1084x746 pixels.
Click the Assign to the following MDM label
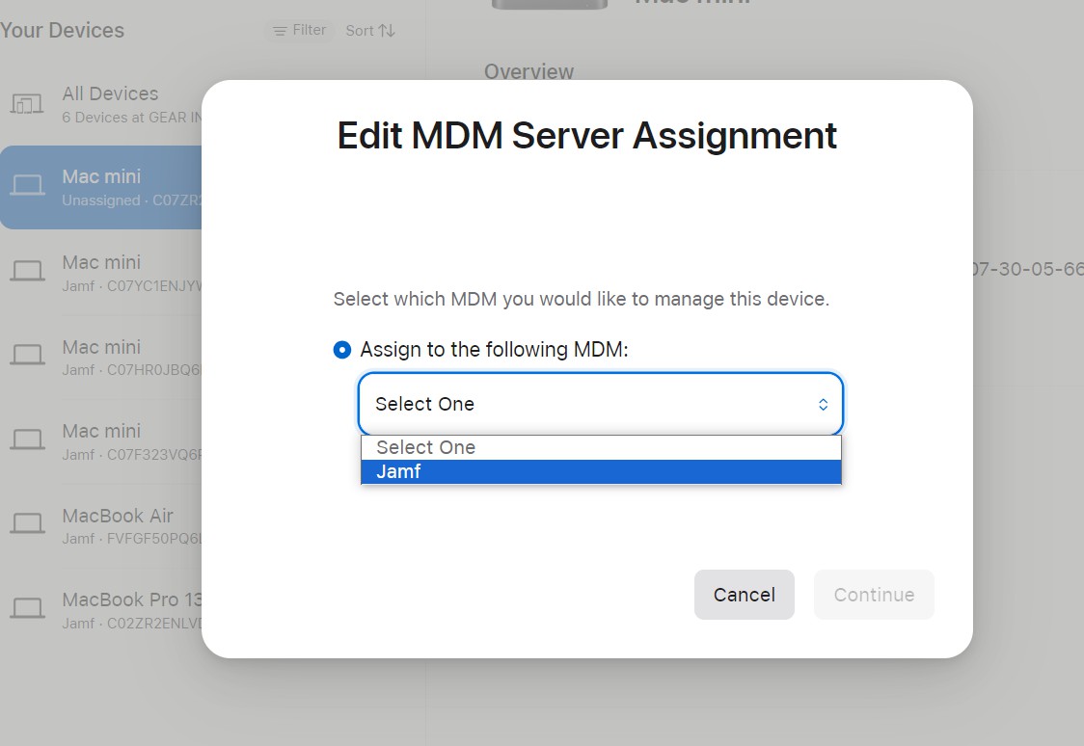click(x=494, y=350)
